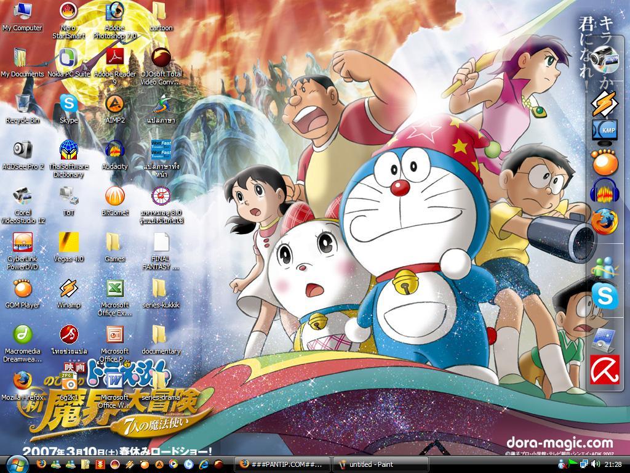Open Audacity headphones icon in dock
The image size is (630, 473).
pyautogui.click(x=605, y=191)
